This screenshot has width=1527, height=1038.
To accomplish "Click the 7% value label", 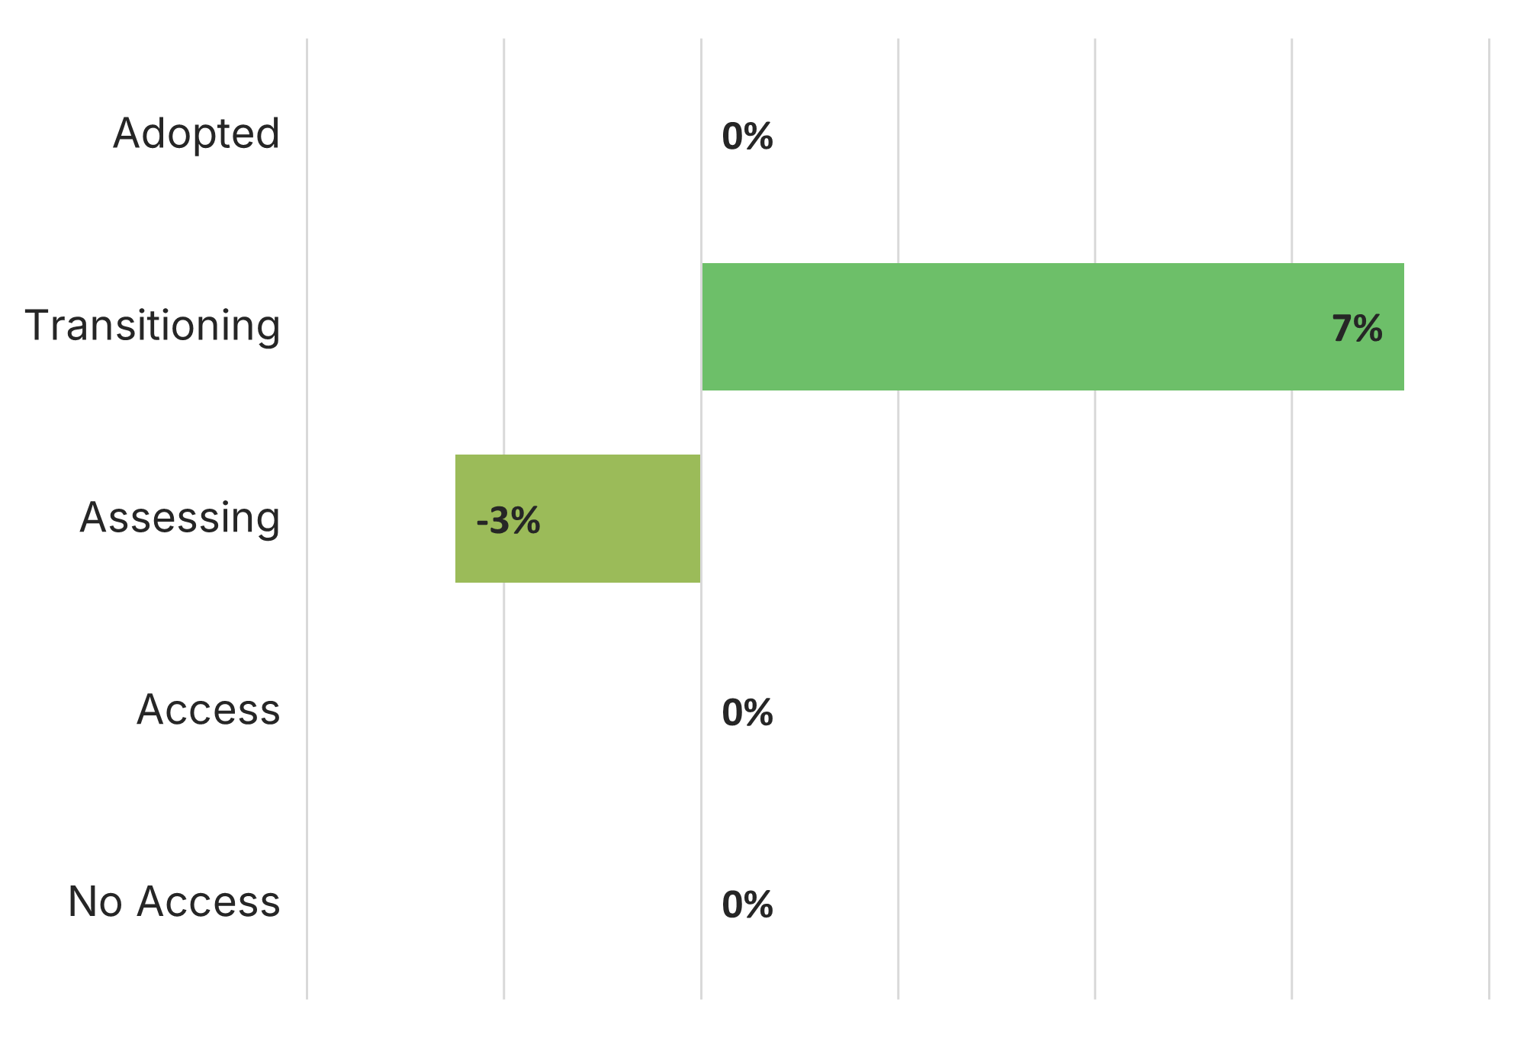I will [x=1356, y=329].
